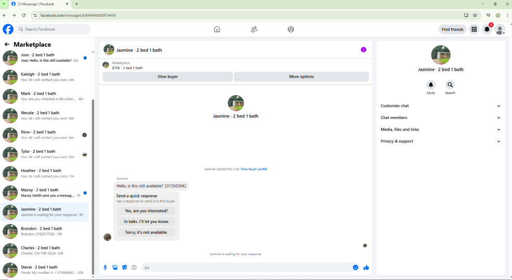Open the notifications bell icon
The width and height of the screenshot is (512, 280).
pyautogui.click(x=487, y=30)
